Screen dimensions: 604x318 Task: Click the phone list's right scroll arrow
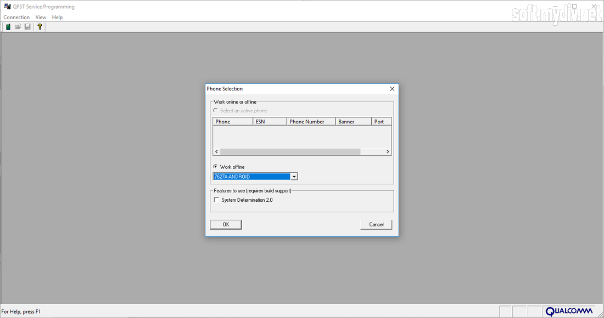[x=388, y=151]
